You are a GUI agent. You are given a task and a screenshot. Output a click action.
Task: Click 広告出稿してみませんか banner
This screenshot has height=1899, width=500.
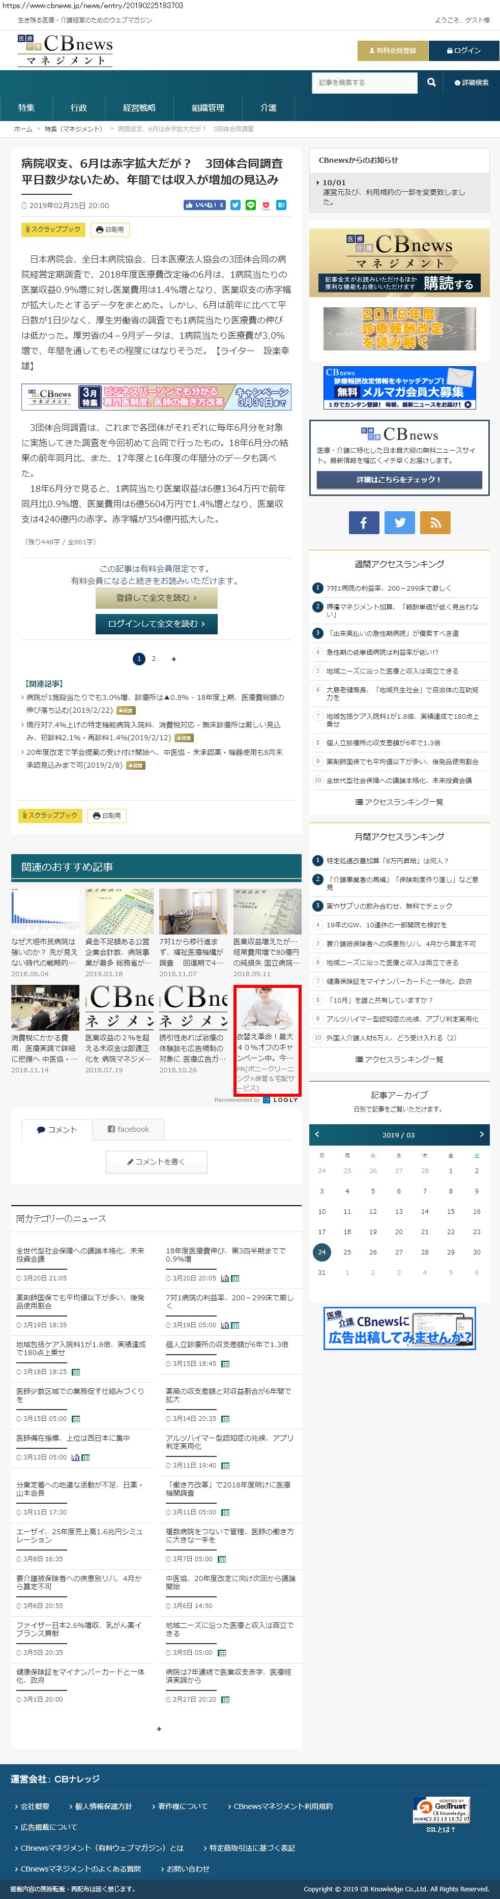tap(399, 1328)
